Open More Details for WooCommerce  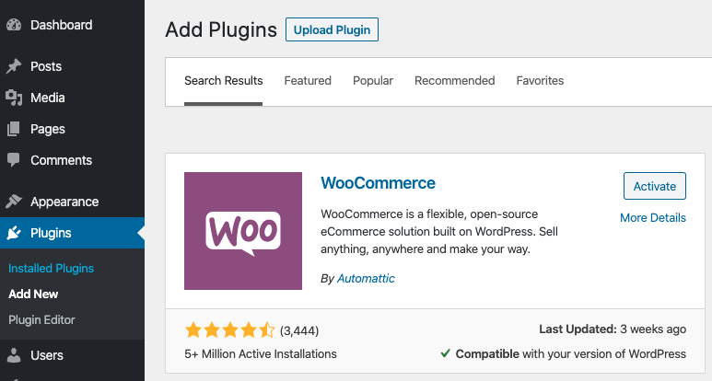click(x=653, y=218)
